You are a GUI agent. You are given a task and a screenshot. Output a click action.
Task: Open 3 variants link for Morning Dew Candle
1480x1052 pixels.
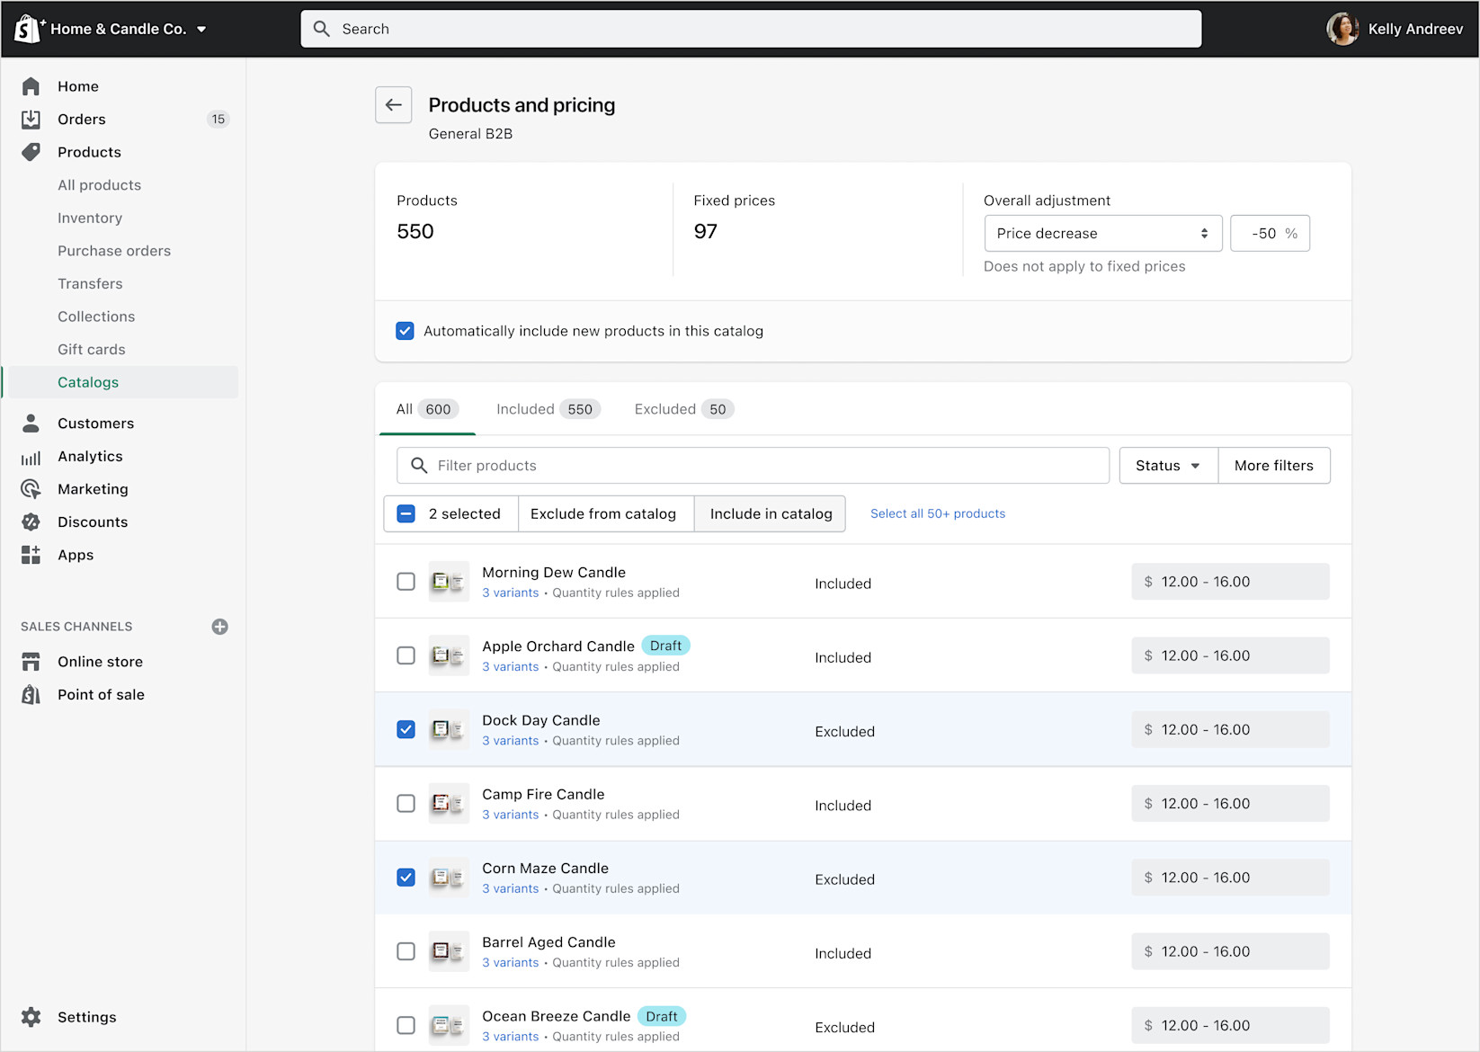[x=511, y=593]
